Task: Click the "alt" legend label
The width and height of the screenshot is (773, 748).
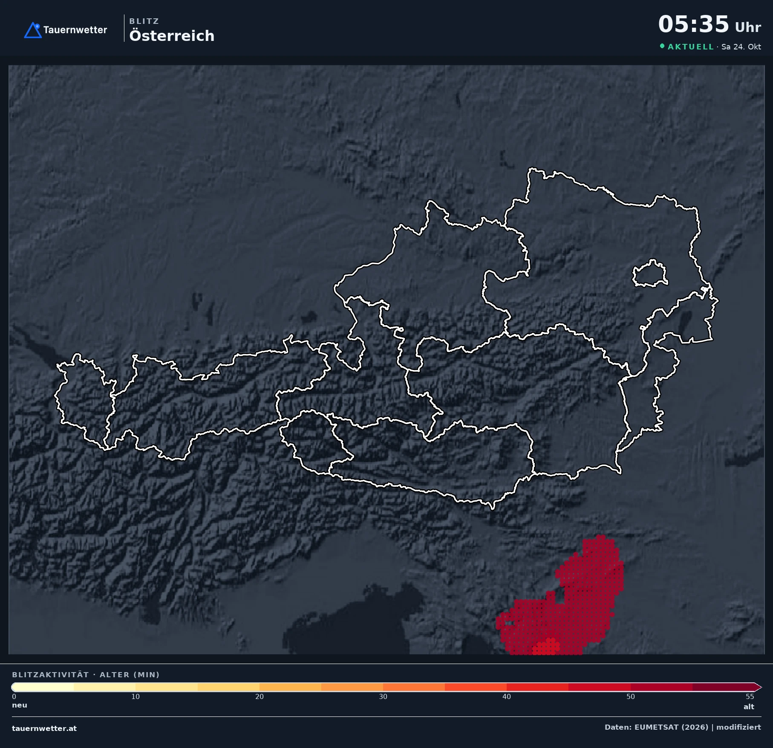Action: [749, 707]
